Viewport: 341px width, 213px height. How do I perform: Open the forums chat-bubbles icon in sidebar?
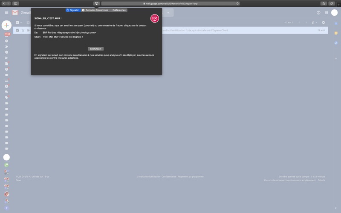tap(6, 92)
